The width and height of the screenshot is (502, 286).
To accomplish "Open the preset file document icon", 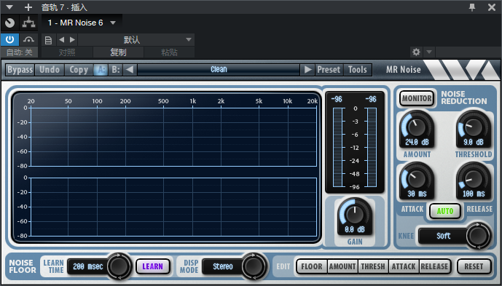I will (x=48, y=40).
